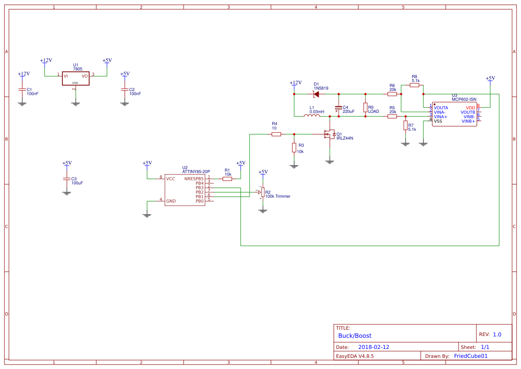Click the MCP602-ISN op-amp U3
Viewport: 521px width, 369px height.
454,114
